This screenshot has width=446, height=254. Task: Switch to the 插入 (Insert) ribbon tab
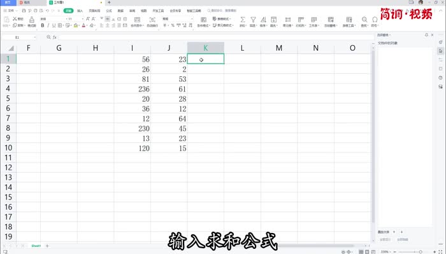click(x=80, y=11)
